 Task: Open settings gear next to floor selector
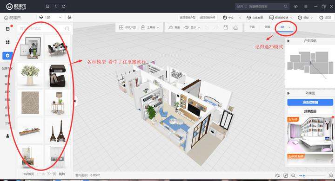point(69,17)
